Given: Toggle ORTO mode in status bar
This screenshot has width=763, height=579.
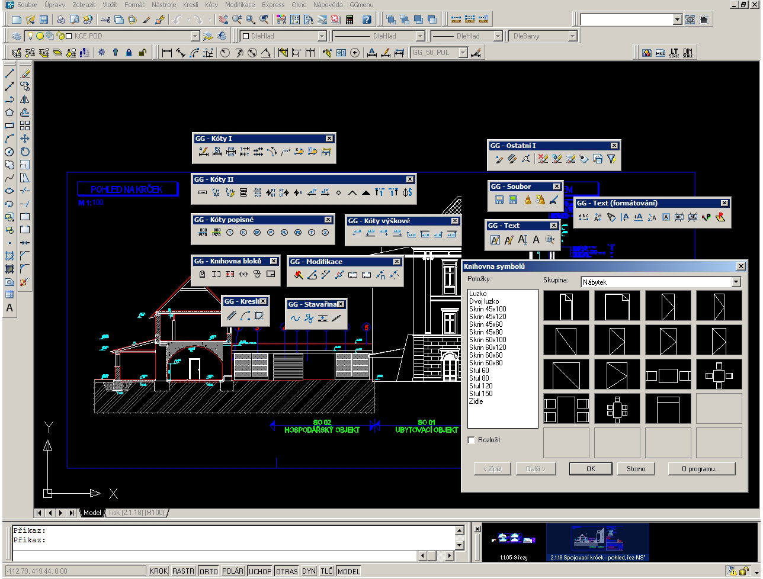Looking at the screenshot, I should tap(208, 571).
